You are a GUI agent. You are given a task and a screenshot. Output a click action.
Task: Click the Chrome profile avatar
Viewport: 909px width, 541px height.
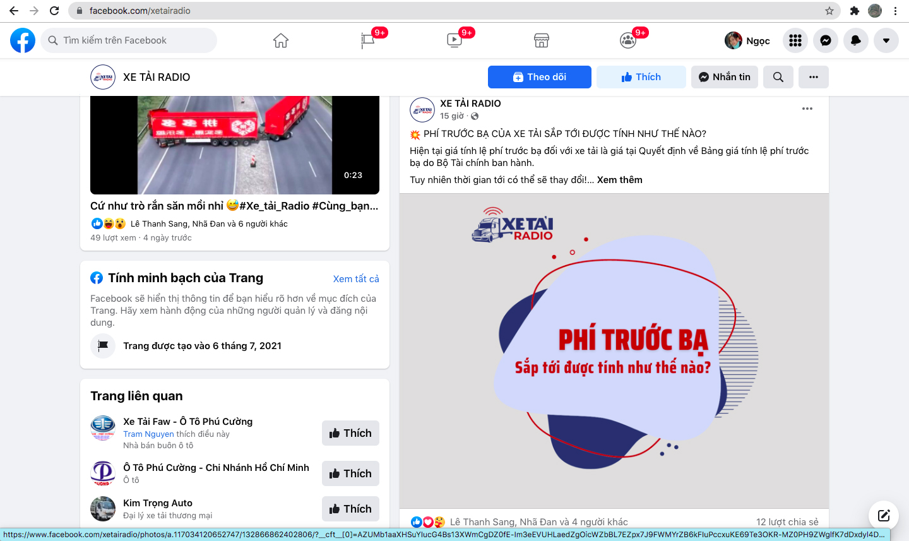pos(875,11)
